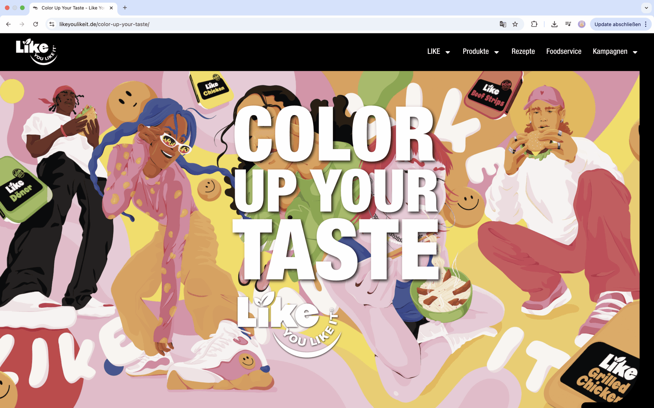Open the Kampagnen dropdown arrow
This screenshot has width=654, height=408.
pos(635,52)
